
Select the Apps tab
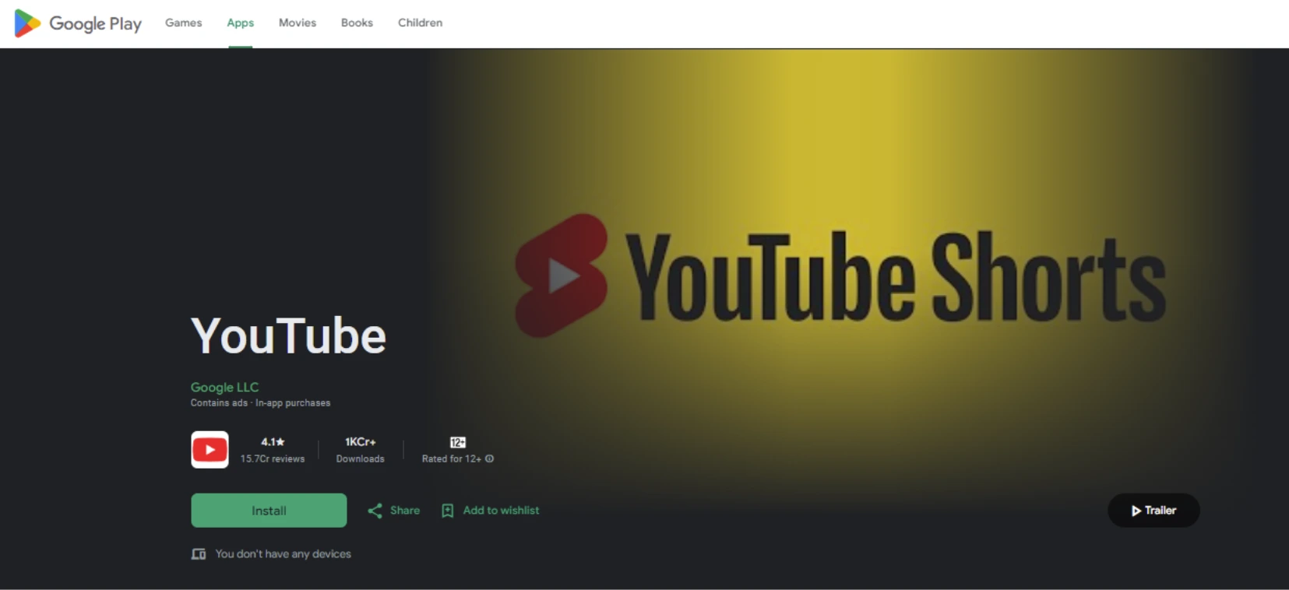pos(241,23)
